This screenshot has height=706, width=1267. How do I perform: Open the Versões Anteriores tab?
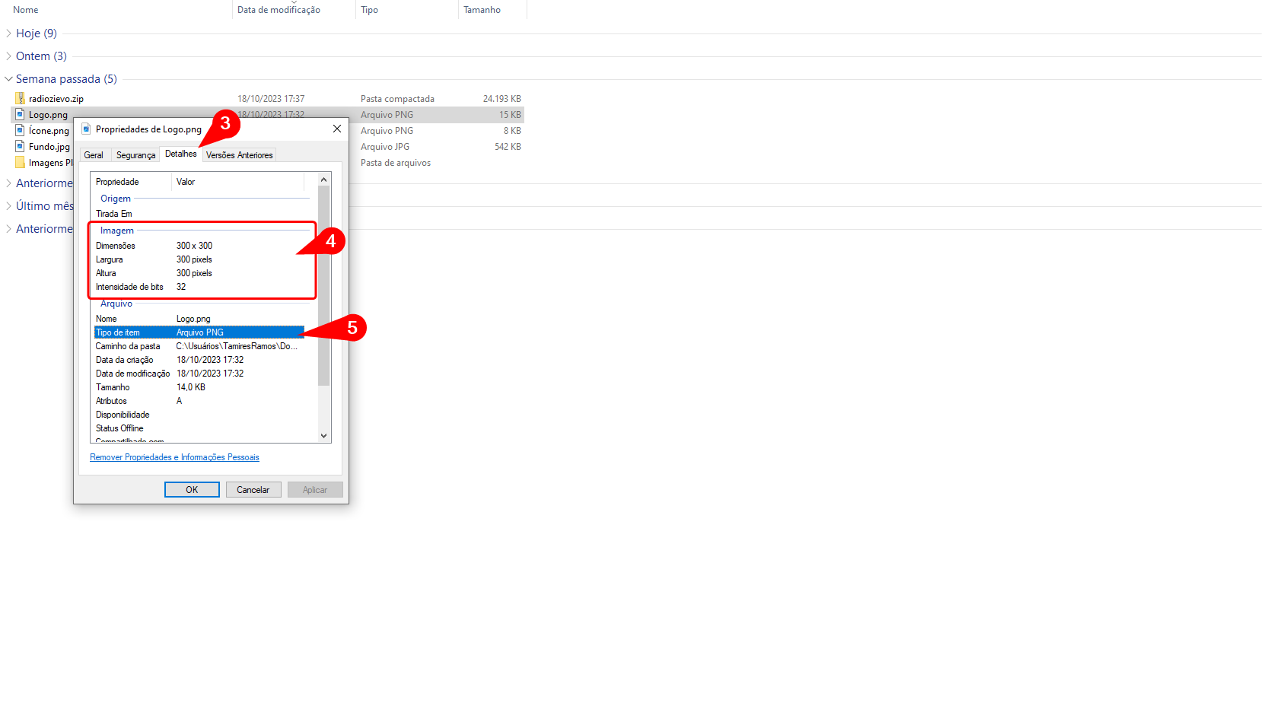click(x=239, y=155)
